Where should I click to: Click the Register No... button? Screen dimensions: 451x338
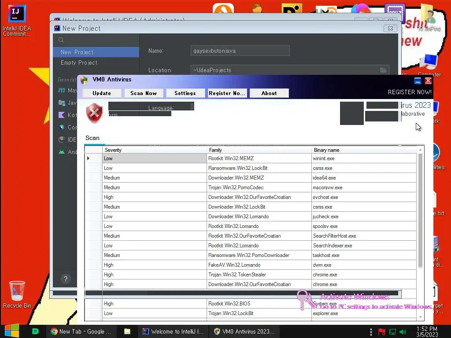[x=227, y=93]
